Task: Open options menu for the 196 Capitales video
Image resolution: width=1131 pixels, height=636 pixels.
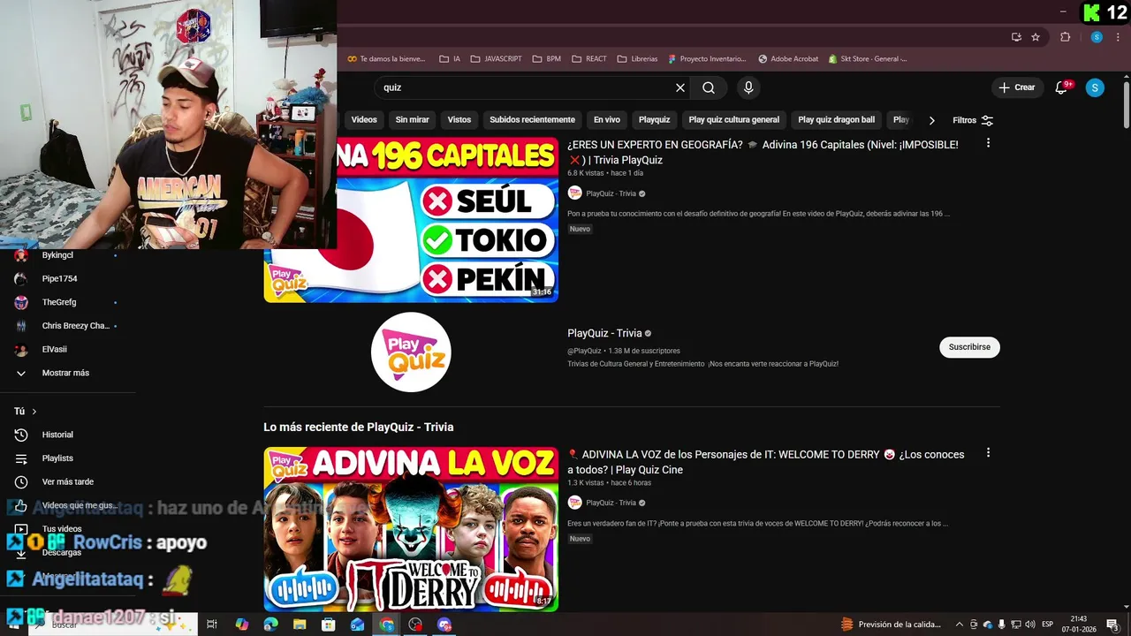Action: 988,143
